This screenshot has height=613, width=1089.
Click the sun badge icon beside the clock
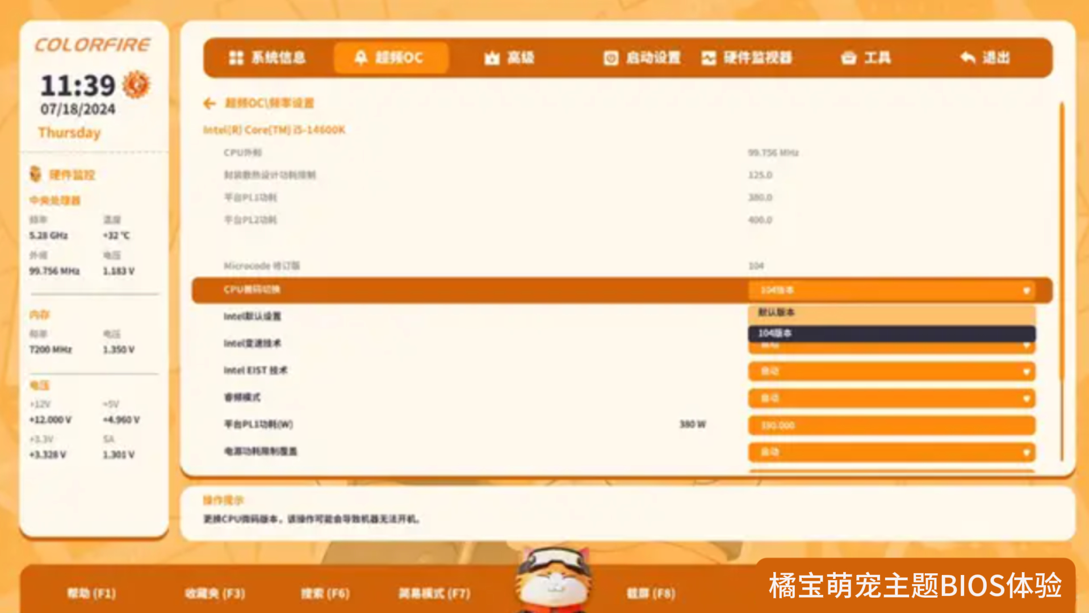tap(136, 85)
